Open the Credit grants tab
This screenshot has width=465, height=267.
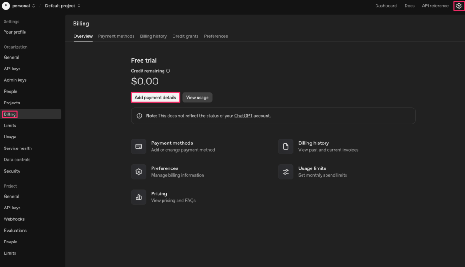pos(185,36)
